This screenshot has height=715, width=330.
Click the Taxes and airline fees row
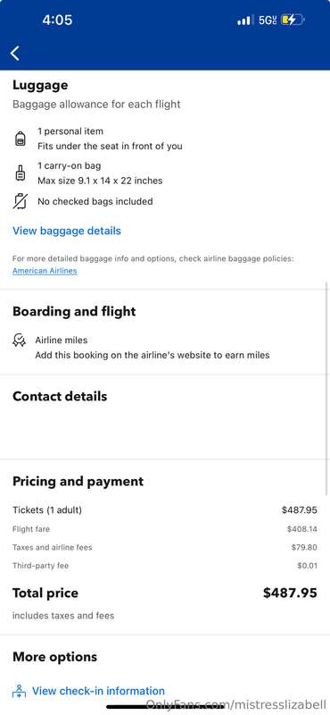point(165,547)
